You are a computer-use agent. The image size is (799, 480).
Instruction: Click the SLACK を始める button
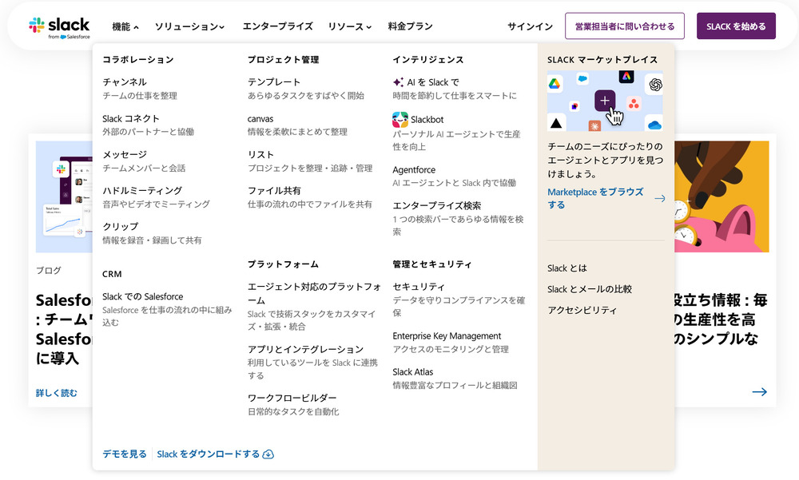tap(735, 26)
